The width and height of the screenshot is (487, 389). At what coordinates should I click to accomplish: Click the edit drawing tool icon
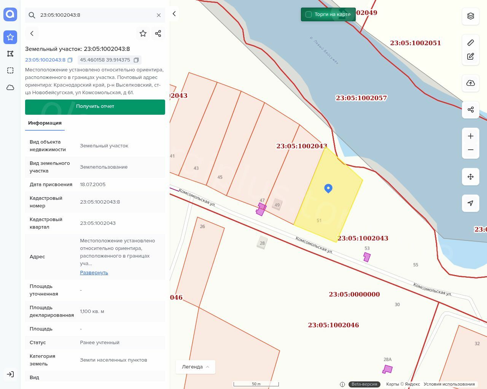click(x=470, y=56)
